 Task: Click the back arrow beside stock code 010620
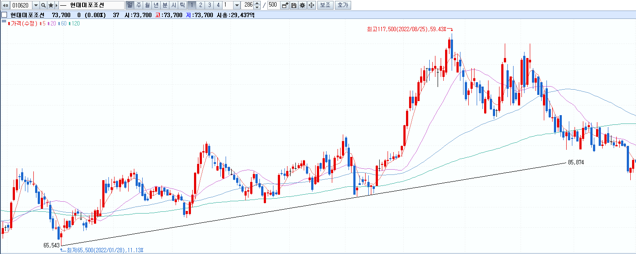click(6, 5)
